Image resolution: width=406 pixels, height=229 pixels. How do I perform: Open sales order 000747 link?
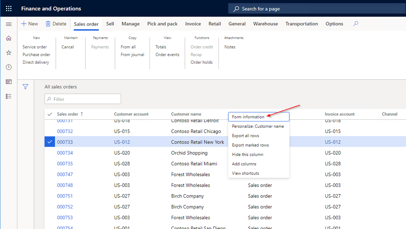tap(65, 174)
